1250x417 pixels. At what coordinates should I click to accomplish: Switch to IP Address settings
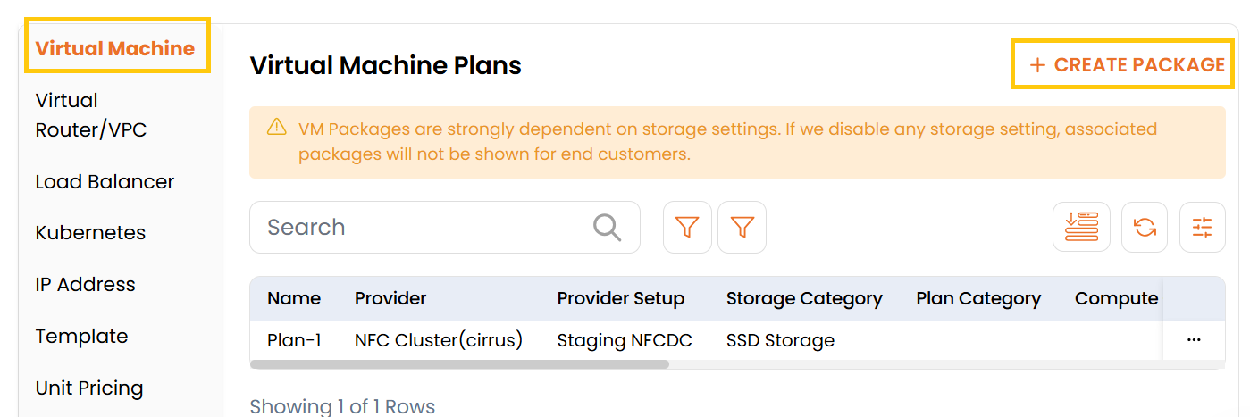86,285
